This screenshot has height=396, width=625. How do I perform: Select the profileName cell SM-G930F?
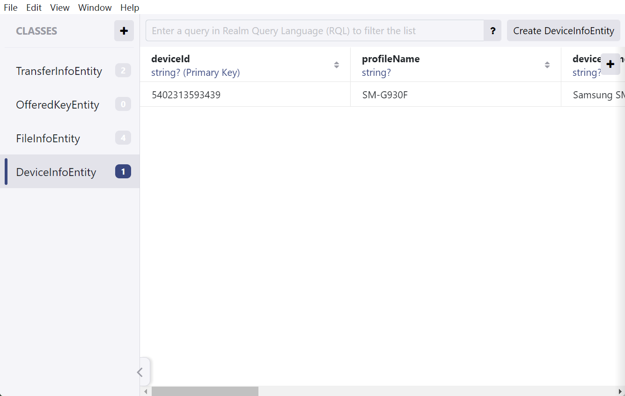pyautogui.click(x=456, y=95)
